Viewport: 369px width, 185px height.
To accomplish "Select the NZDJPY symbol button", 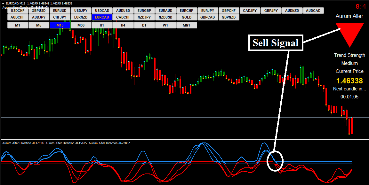I will pyautogui.click(x=144, y=17).
